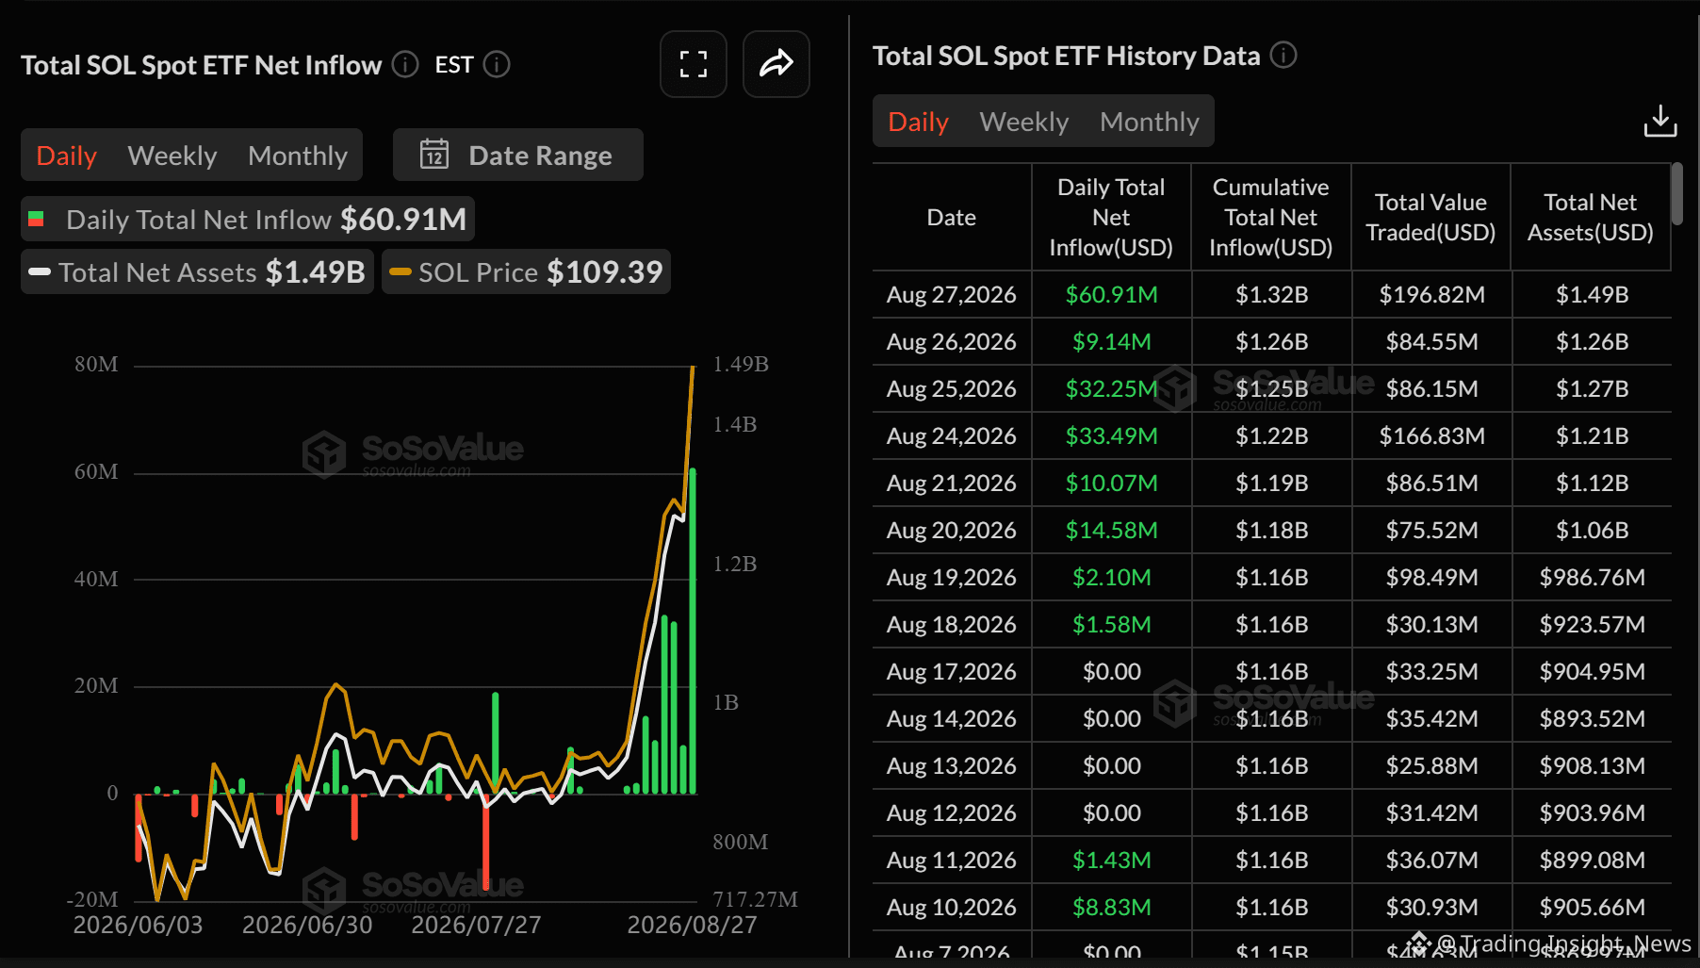Select the Daily tab above the chart
1700x968 pixels.
[67, 156]
